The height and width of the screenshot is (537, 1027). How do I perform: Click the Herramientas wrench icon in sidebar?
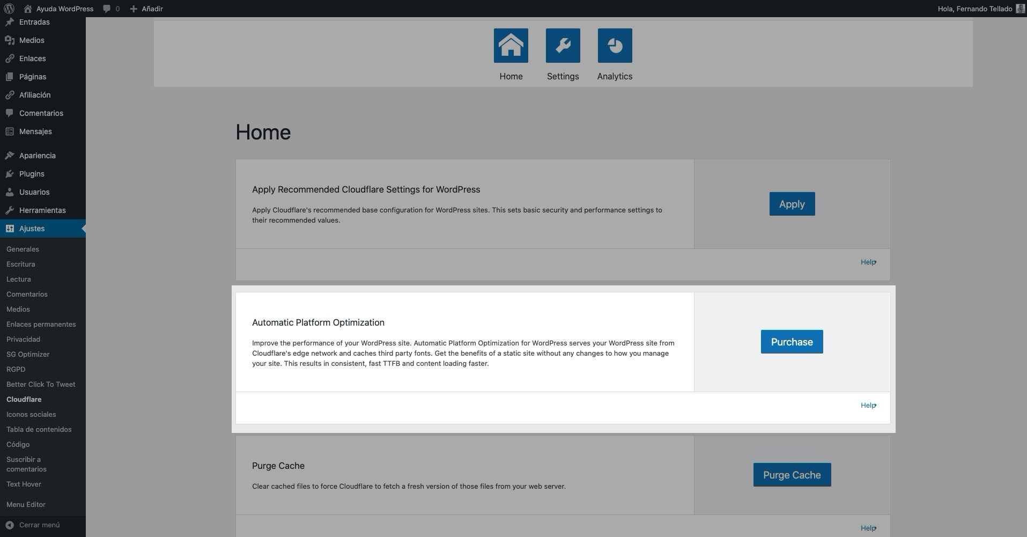[x=10, y=210]
